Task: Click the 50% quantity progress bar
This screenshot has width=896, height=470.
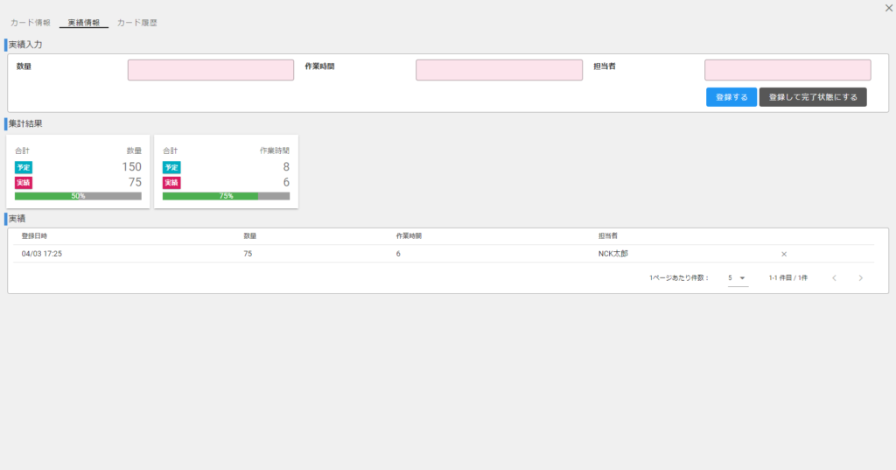Action: point(78,196)
